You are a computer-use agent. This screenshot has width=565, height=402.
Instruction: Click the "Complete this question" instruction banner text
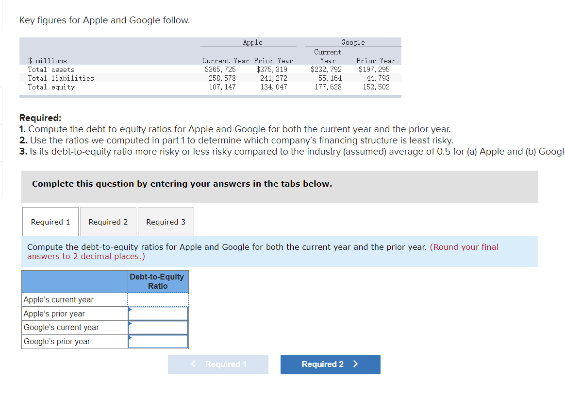182,184
